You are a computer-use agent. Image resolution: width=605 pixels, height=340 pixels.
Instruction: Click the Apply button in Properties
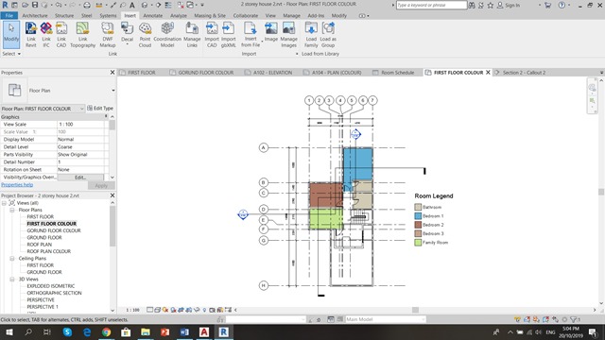(x=101, y=186)
